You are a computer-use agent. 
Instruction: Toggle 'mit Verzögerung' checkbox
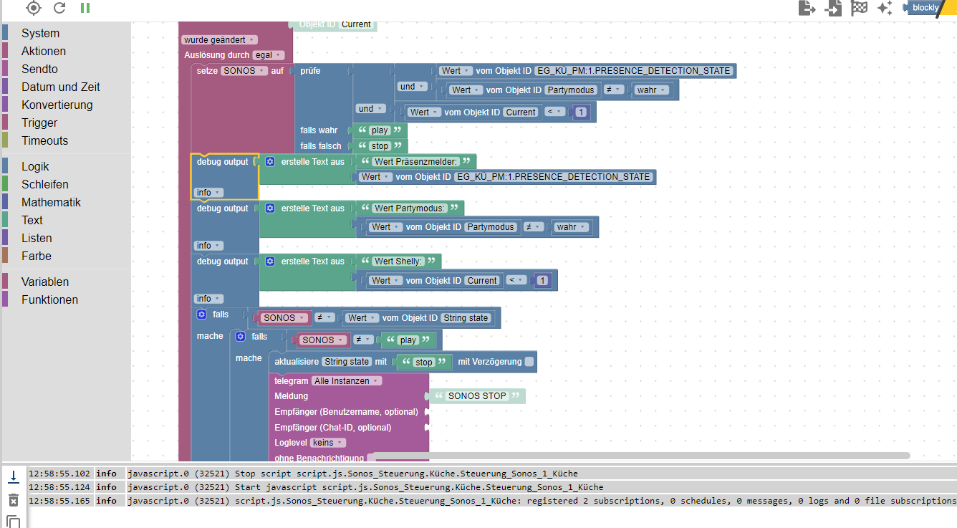tap(529, 362)
